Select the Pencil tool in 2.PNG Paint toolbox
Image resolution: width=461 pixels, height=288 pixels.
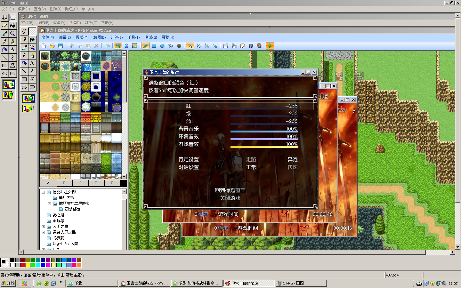[5, 42]
